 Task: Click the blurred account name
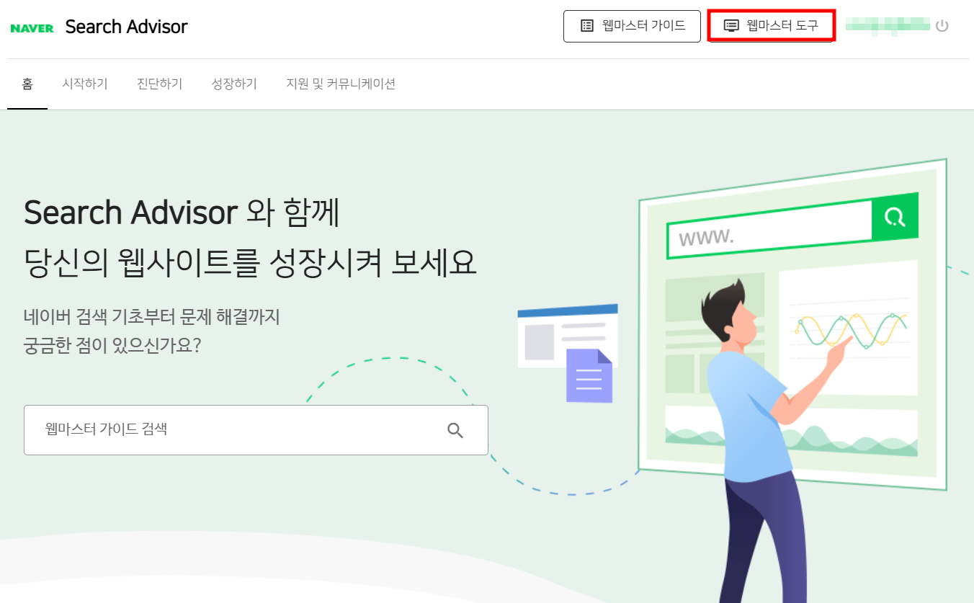click(888, 26)
